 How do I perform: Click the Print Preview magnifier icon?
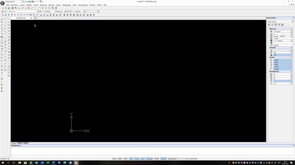point(19,8)
